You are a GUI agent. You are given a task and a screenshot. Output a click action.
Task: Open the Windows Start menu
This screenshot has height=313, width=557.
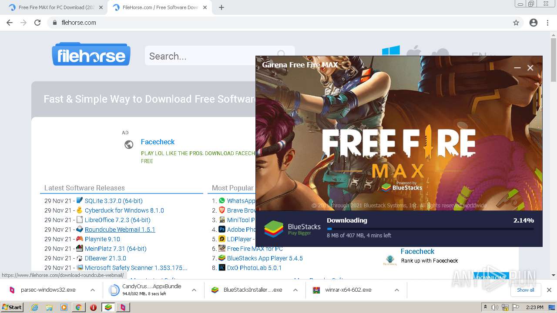point(12,307)
